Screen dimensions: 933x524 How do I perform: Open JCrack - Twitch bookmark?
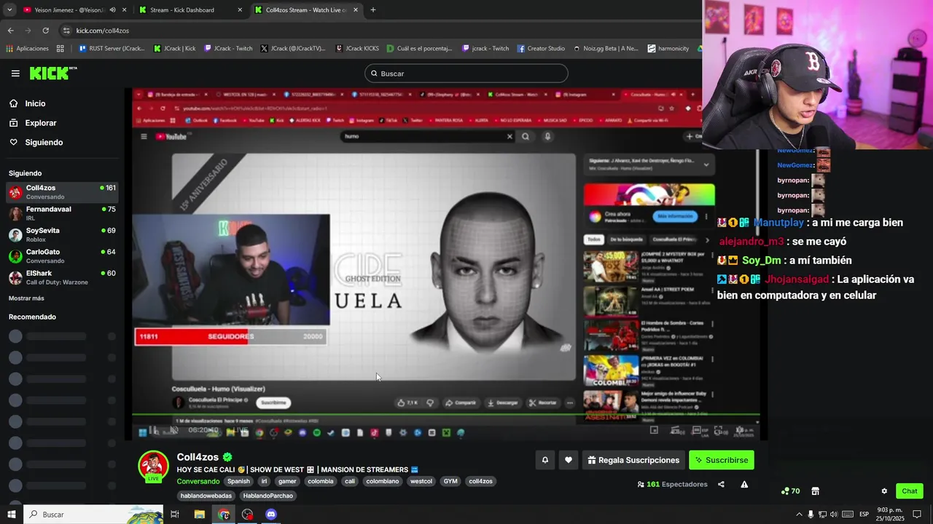tap(228, 49)
